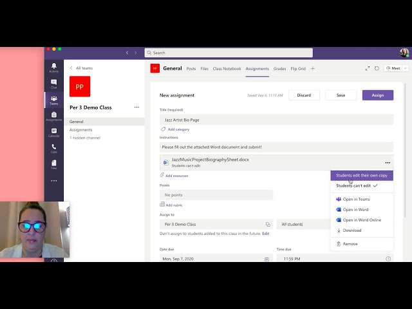Image resolution: width=412 pixels, height=309 pixels.
Task: Open the Files icon in sidebar
Action: [x=54, y=165]
